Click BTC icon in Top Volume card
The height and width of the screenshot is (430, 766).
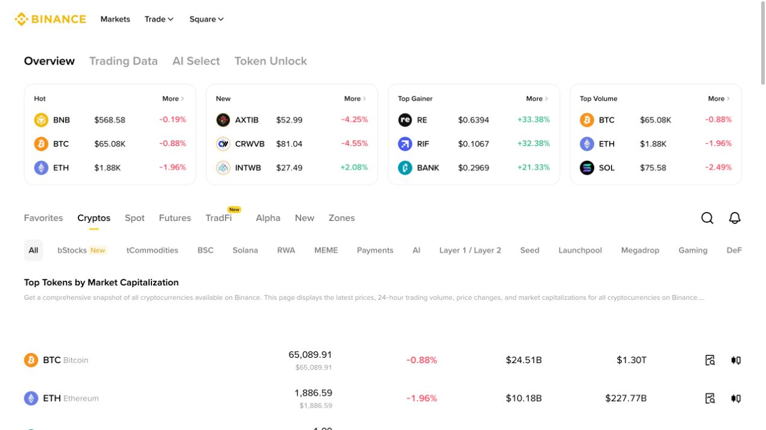pyautogui.click(x=587, y=120)
